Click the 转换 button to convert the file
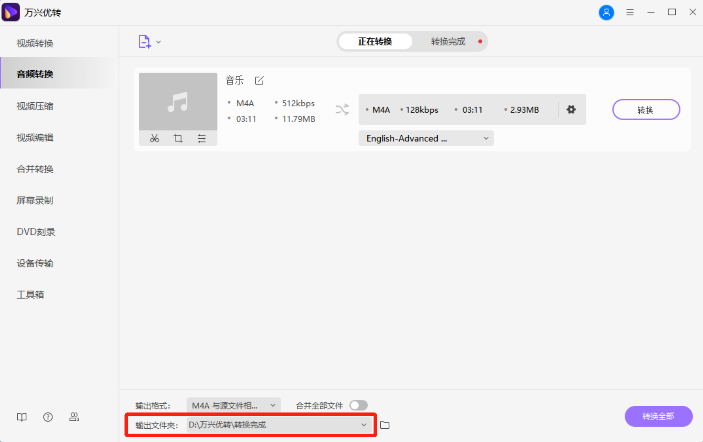 tap(646, 110)
